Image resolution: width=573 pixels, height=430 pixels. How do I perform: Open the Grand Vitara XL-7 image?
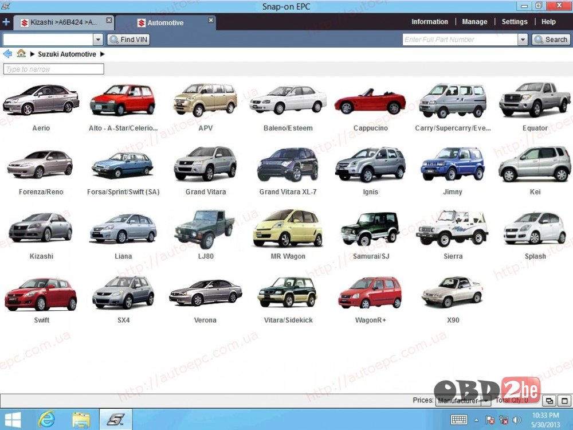[x=288, y=164]
